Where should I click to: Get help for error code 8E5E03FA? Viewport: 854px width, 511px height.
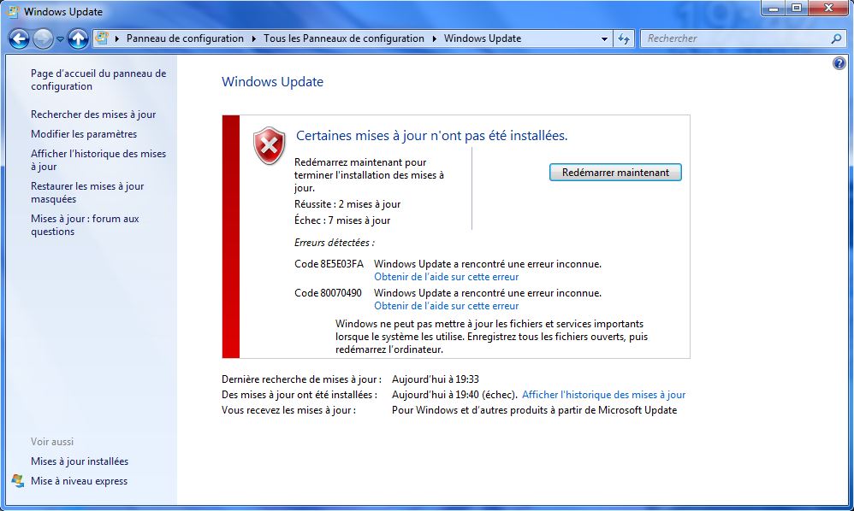[x=446, y=277]
